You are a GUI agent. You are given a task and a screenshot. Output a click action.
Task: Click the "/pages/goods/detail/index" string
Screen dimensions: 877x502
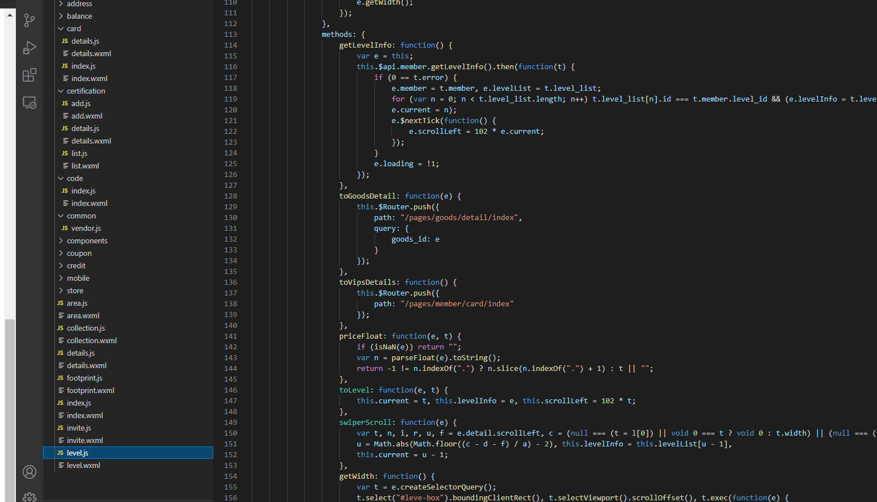click(x=459, y=218)
